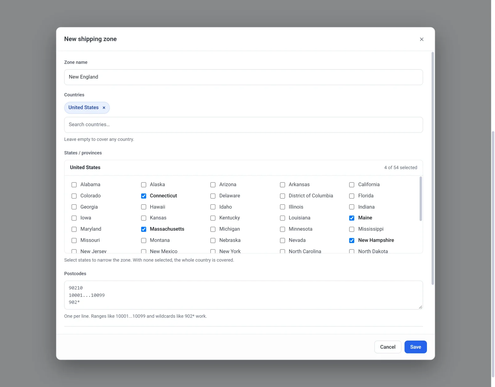
Task: Check the Georgia checkbox
Action: click(x=74, y=207)
